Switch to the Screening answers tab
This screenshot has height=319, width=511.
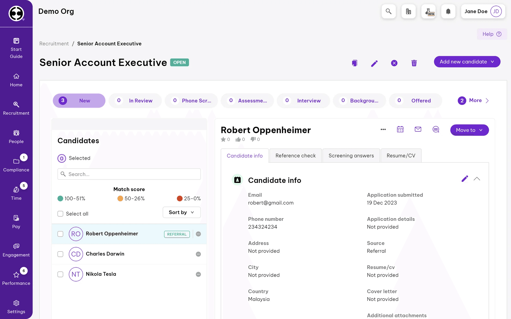[351, 156]
